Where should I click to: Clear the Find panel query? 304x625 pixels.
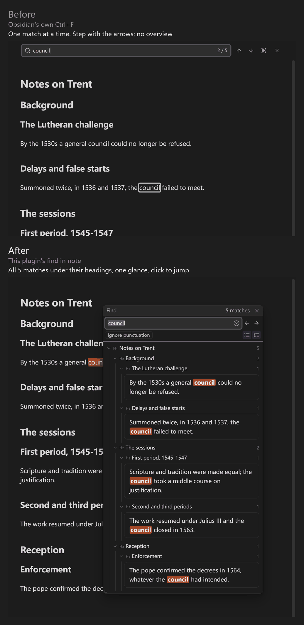[237, 323]
